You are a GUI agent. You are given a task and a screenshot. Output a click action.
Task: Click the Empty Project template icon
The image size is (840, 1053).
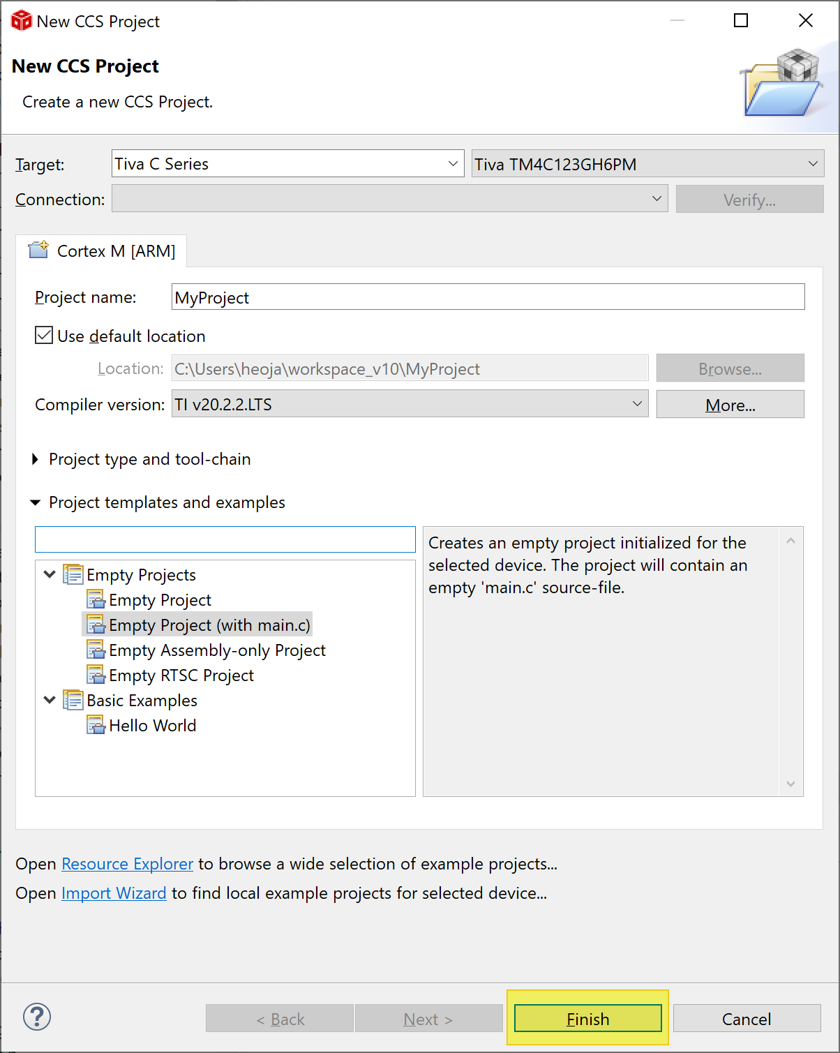coord(96,599)
